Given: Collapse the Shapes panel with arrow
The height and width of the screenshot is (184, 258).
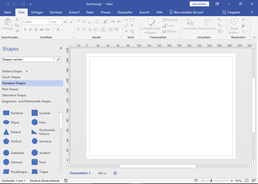Looking at the screenshot, I should point(61,48).
